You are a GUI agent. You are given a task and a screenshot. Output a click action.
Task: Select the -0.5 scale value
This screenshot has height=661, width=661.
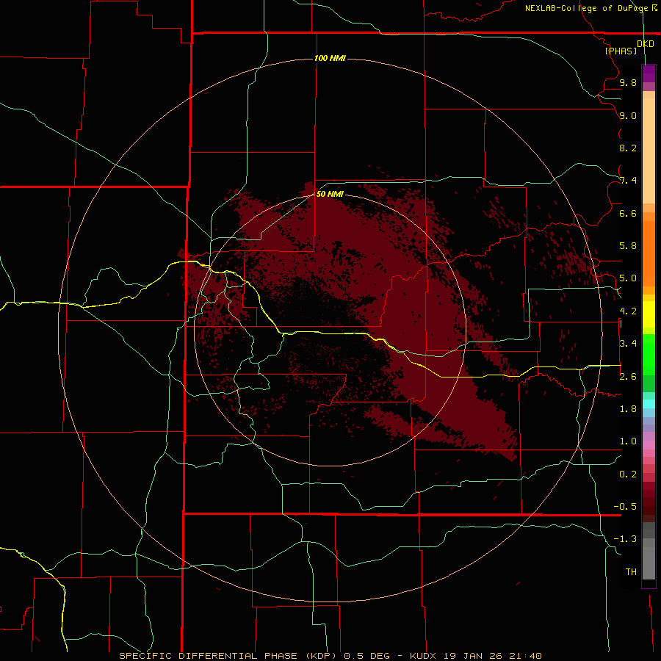coord(625,507)
